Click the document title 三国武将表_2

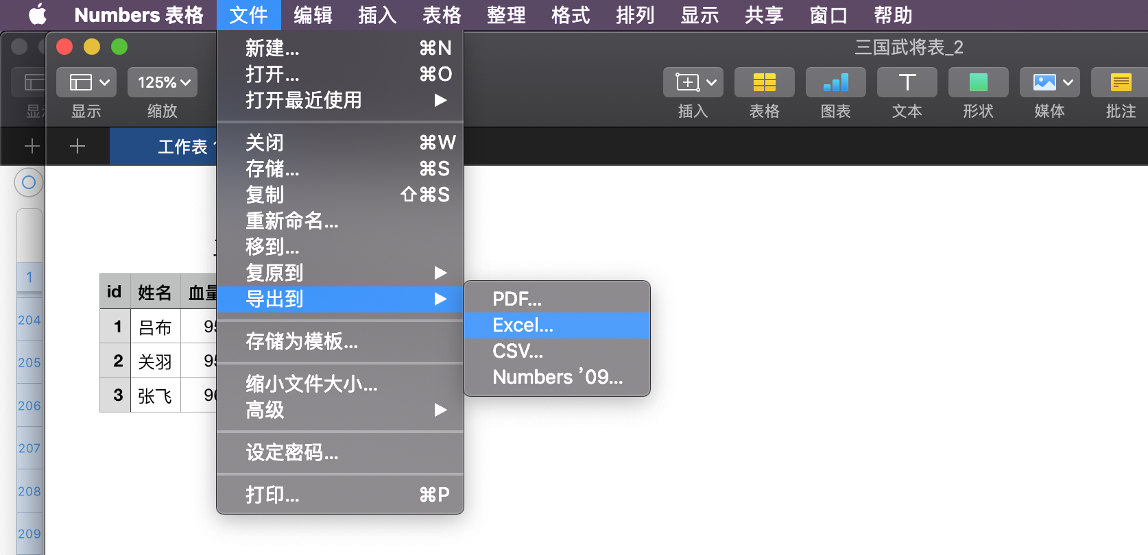pyautogui.click(x=909, y=47)
